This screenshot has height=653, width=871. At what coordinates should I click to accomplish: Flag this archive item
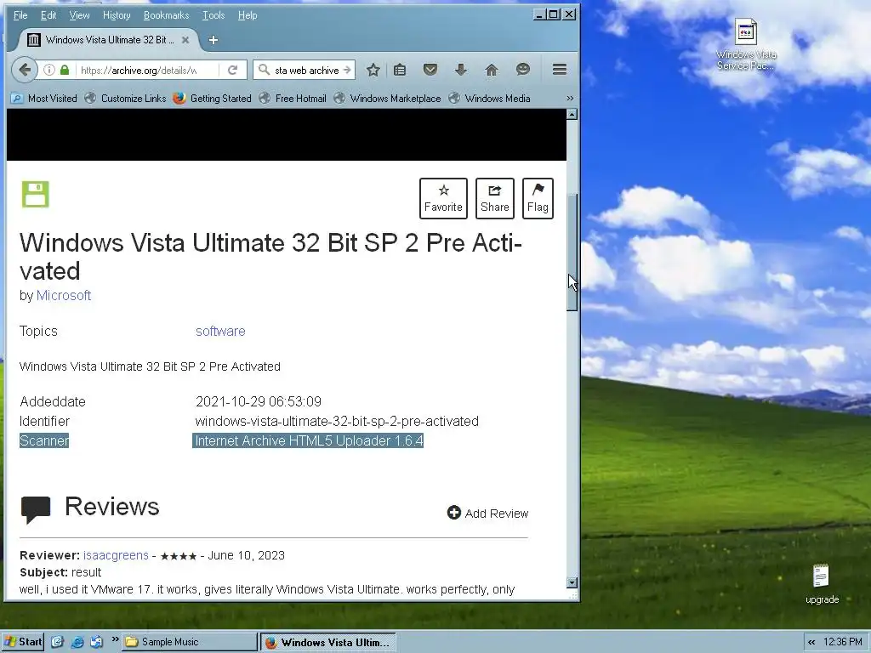[x=538, y=198]
